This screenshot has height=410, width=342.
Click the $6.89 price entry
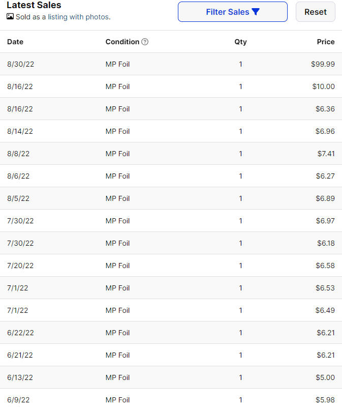325,198
